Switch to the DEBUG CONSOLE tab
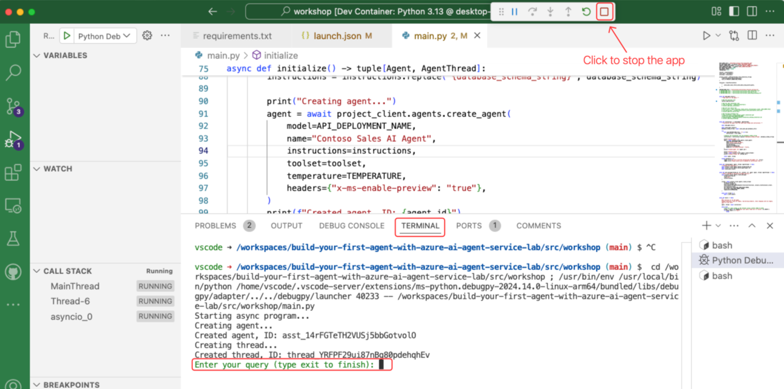This screenshot has height=389, width=784. (x=351, y=226)
